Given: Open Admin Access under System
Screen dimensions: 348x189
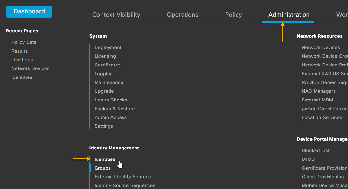Looking at the screenshot, I should (110, 117).
